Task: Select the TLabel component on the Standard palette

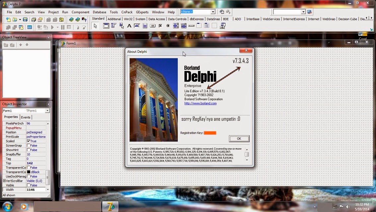Action: click(129, 26)
